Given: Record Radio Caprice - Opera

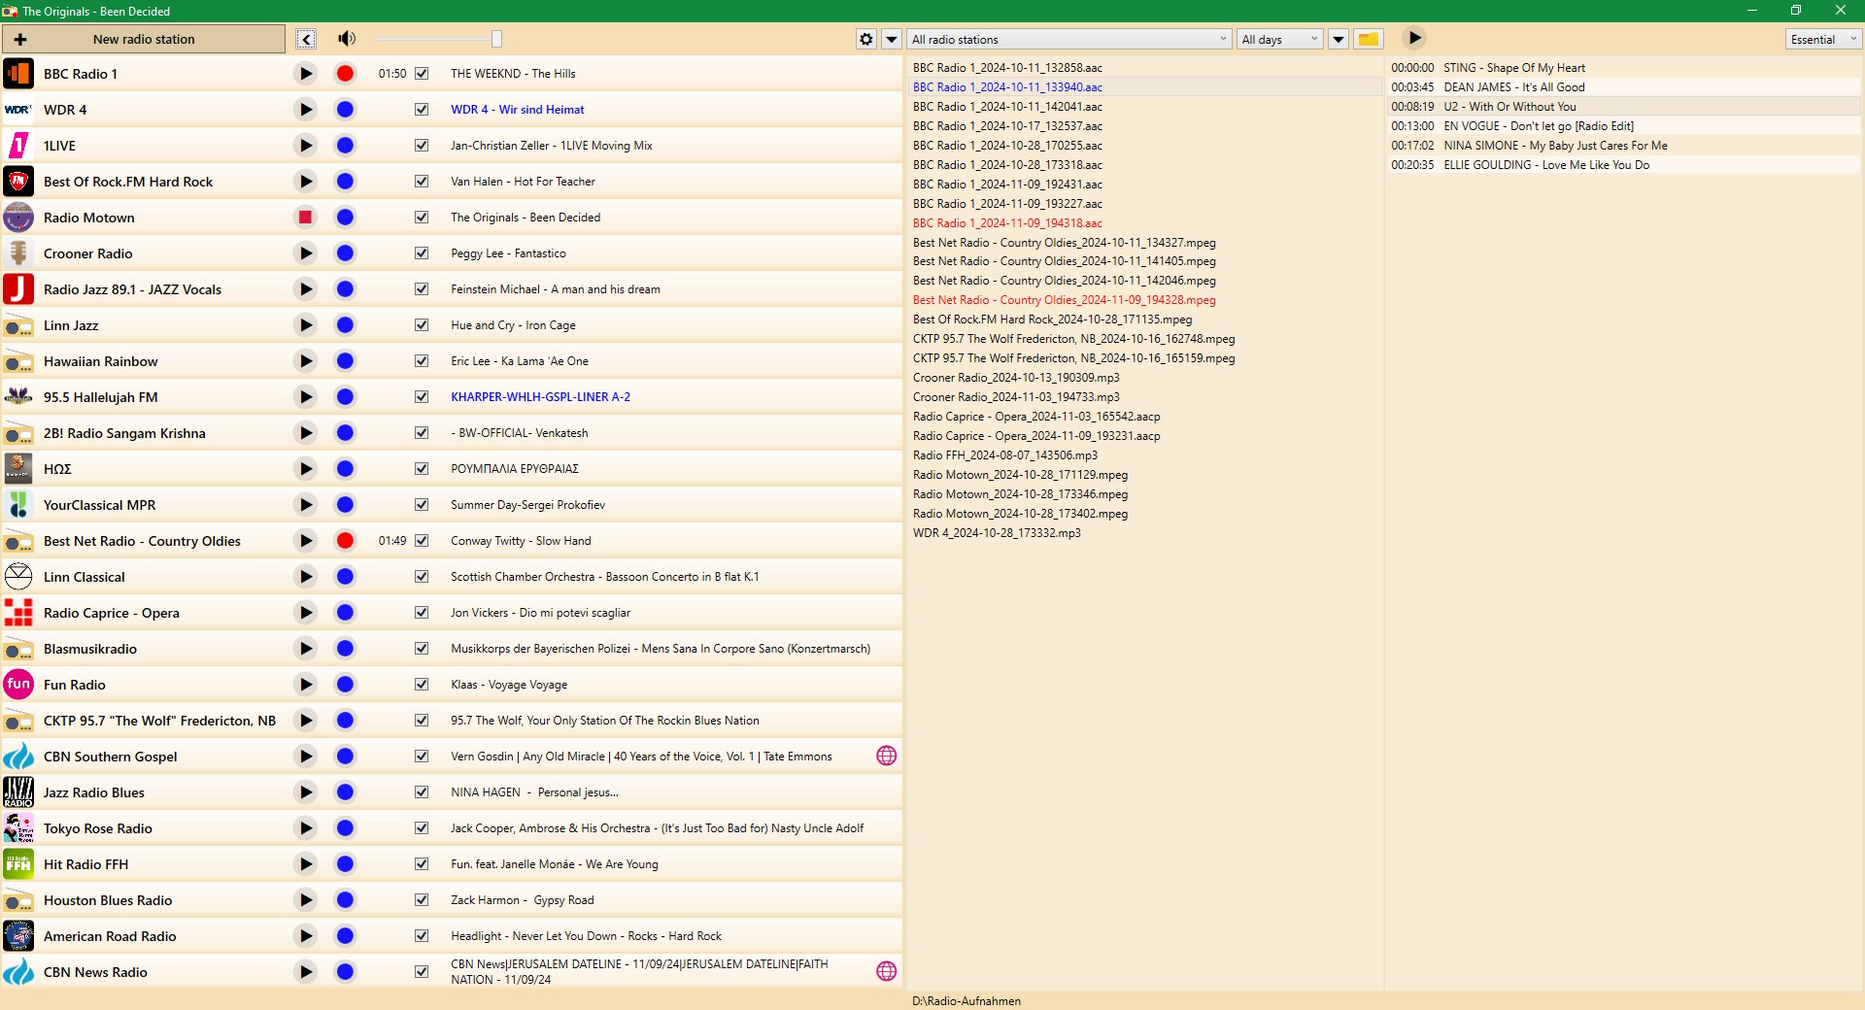Looking at the screenshot, I should (x=345, y=613).
